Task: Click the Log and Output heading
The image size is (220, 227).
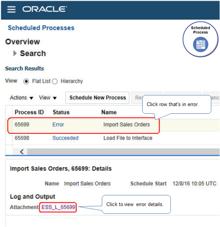Action: tap(33, 197)
